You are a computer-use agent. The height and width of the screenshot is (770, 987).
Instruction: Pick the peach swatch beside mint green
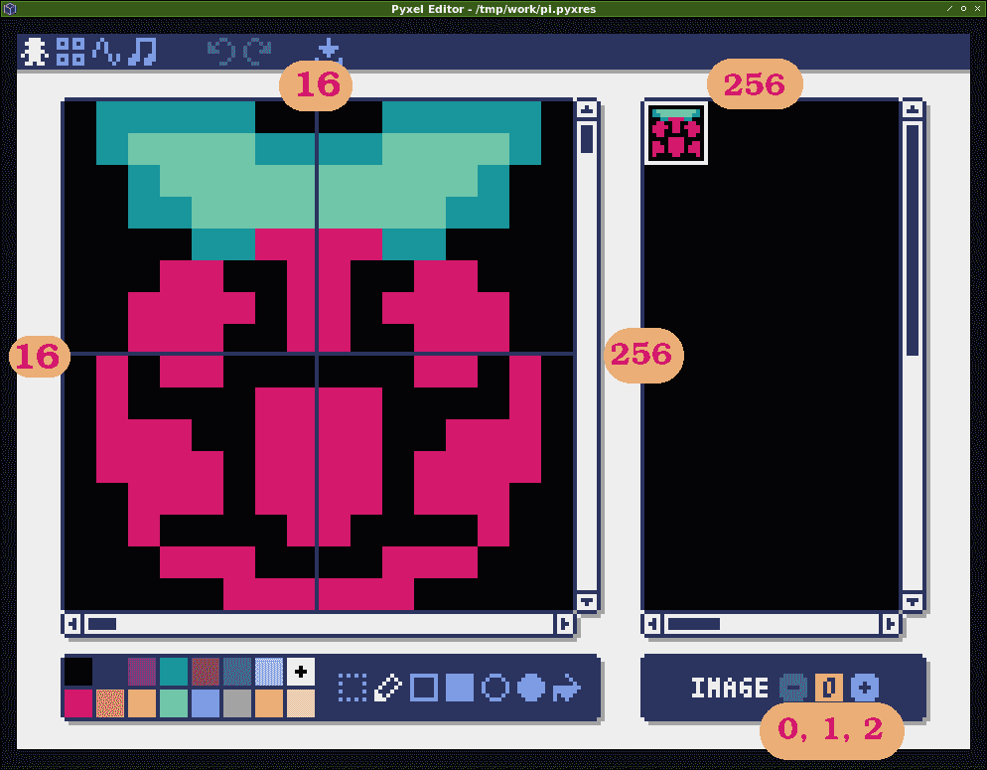pos(142,703)
